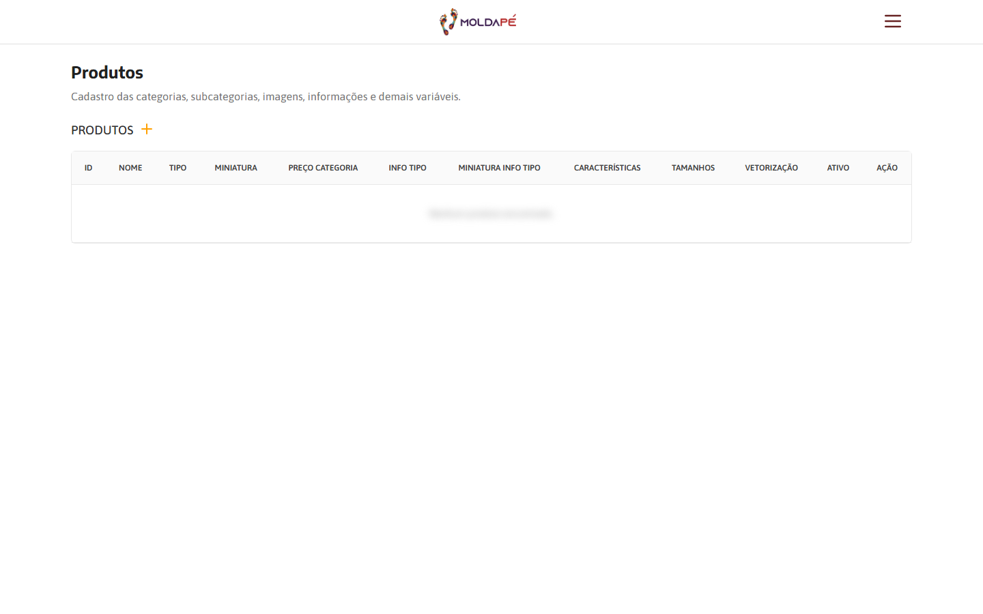Click the MINIATURA column header
The width and height of the screenshot is (983, 614).
click(x=236, y=168)
